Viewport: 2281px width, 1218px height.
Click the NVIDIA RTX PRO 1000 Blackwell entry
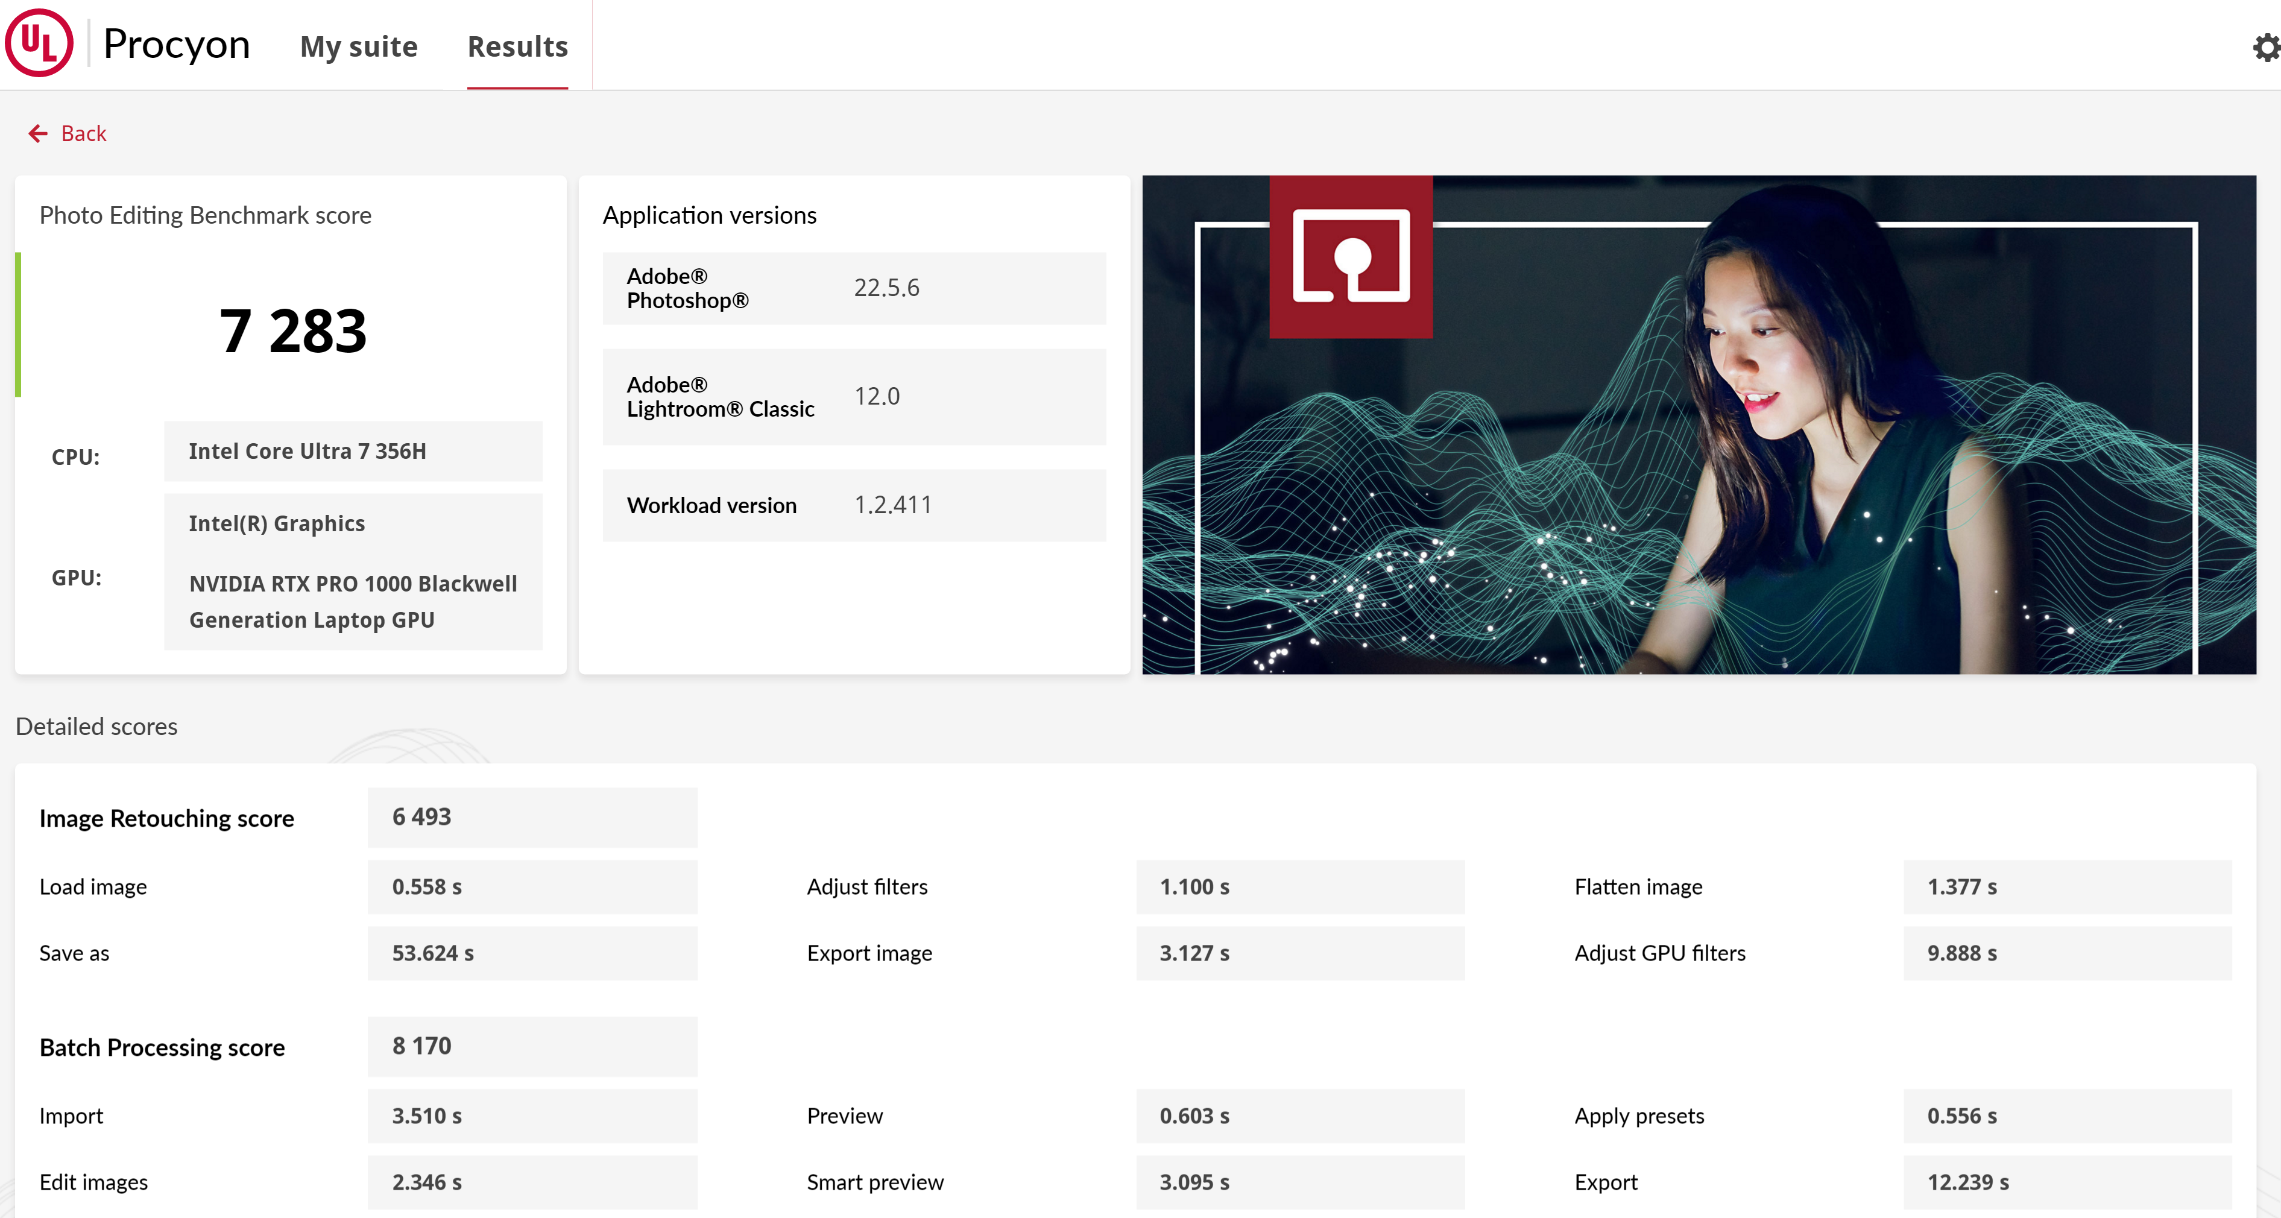click(x=352, y=602)
